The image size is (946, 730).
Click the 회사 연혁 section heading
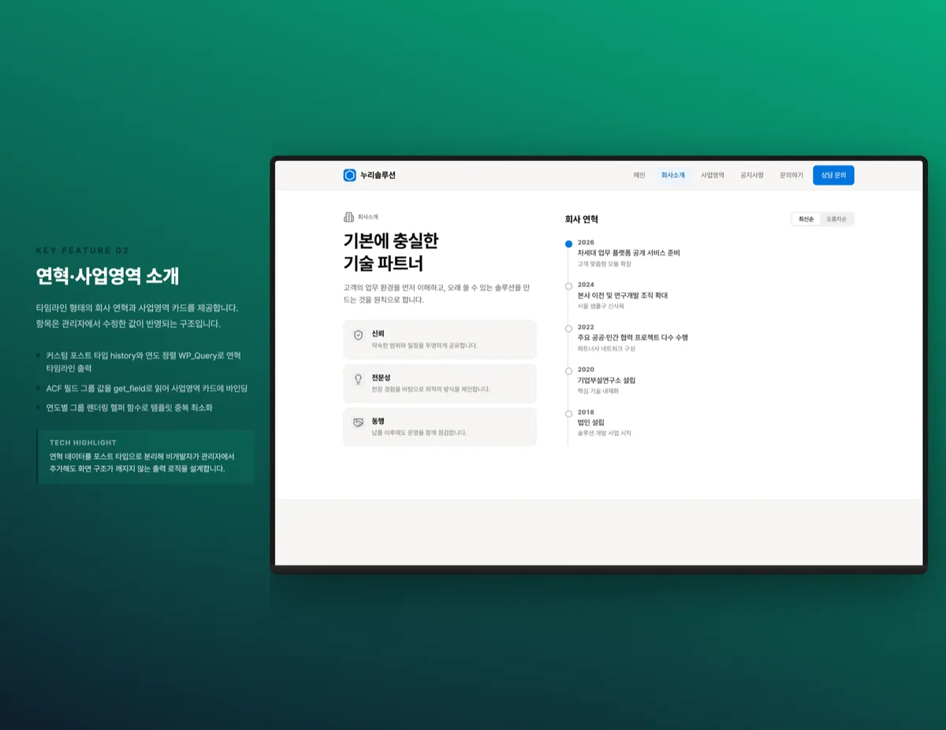581,219
